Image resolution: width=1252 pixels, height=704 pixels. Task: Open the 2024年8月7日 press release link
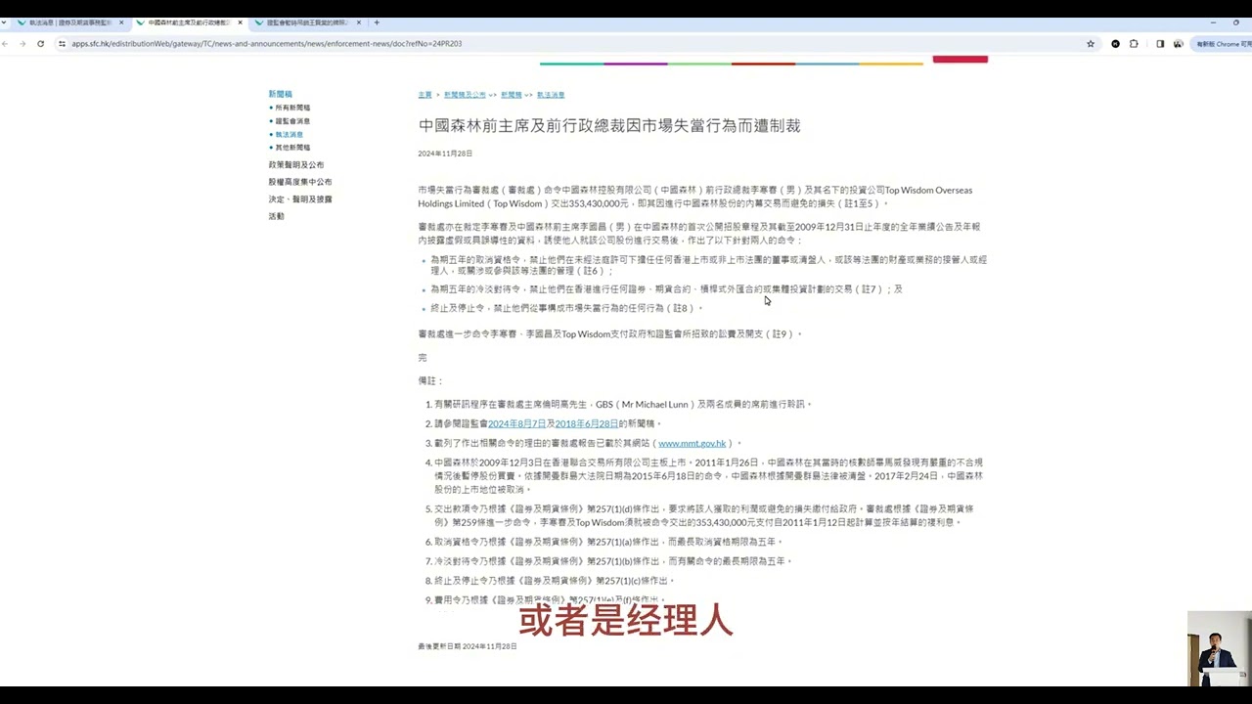(516, 423)
